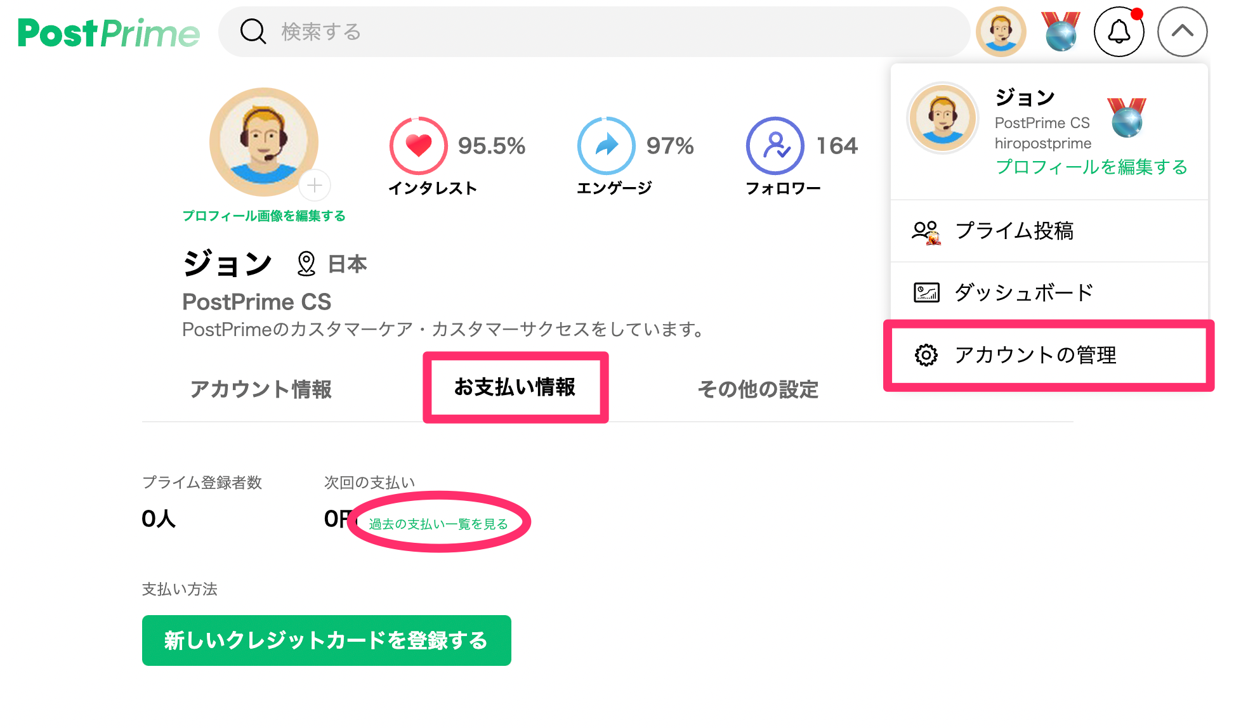Click the search magnifier icon
1241x728 pixels.
pos(253,31)
